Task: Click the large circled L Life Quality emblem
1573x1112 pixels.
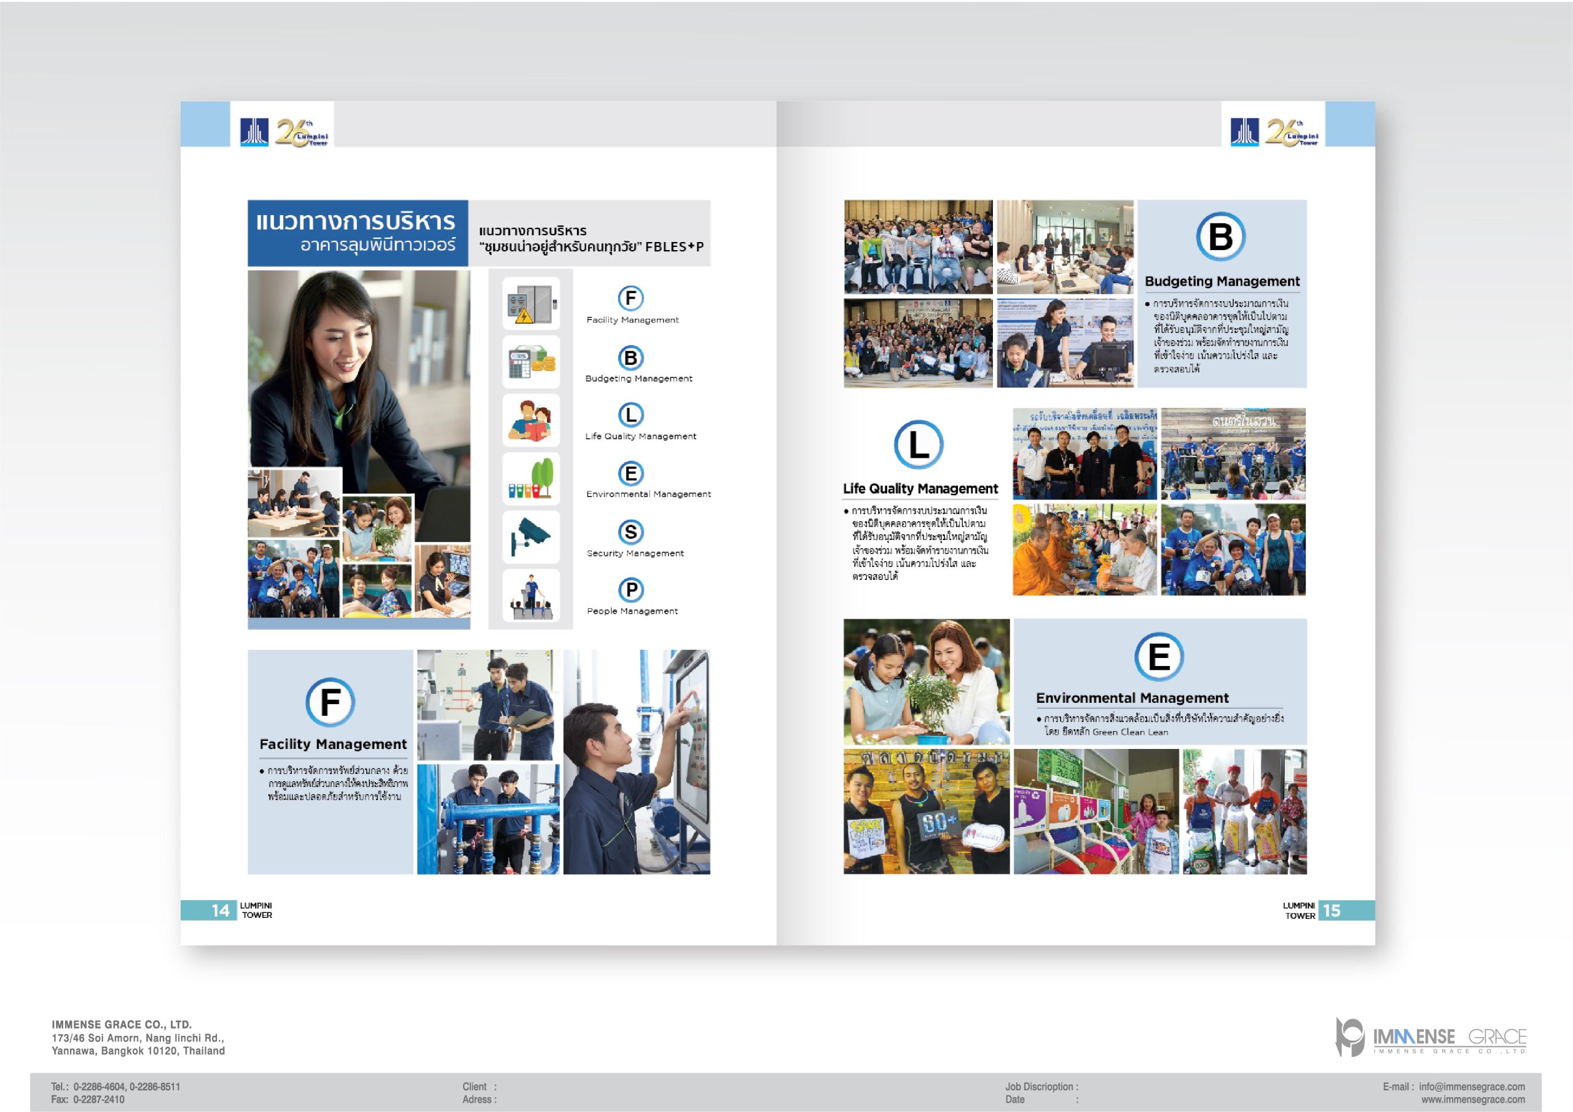Action: pyautogui.click(x=918, y=445)
